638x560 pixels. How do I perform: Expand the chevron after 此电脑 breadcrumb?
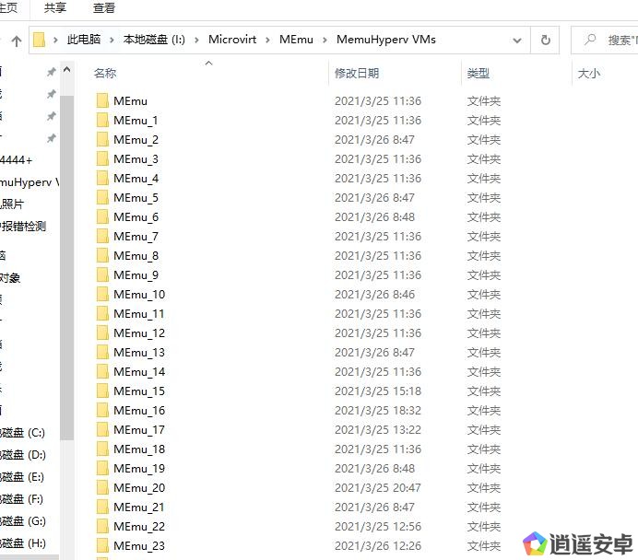(x=110, y=41)
